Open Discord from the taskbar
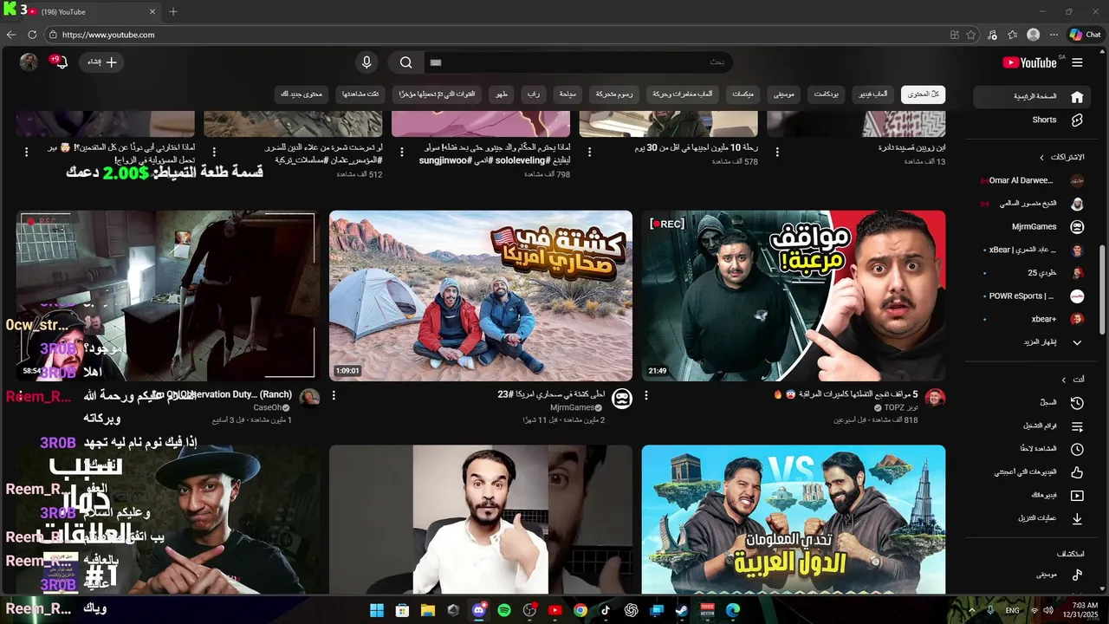The image size is (1109, 624). 479,610
